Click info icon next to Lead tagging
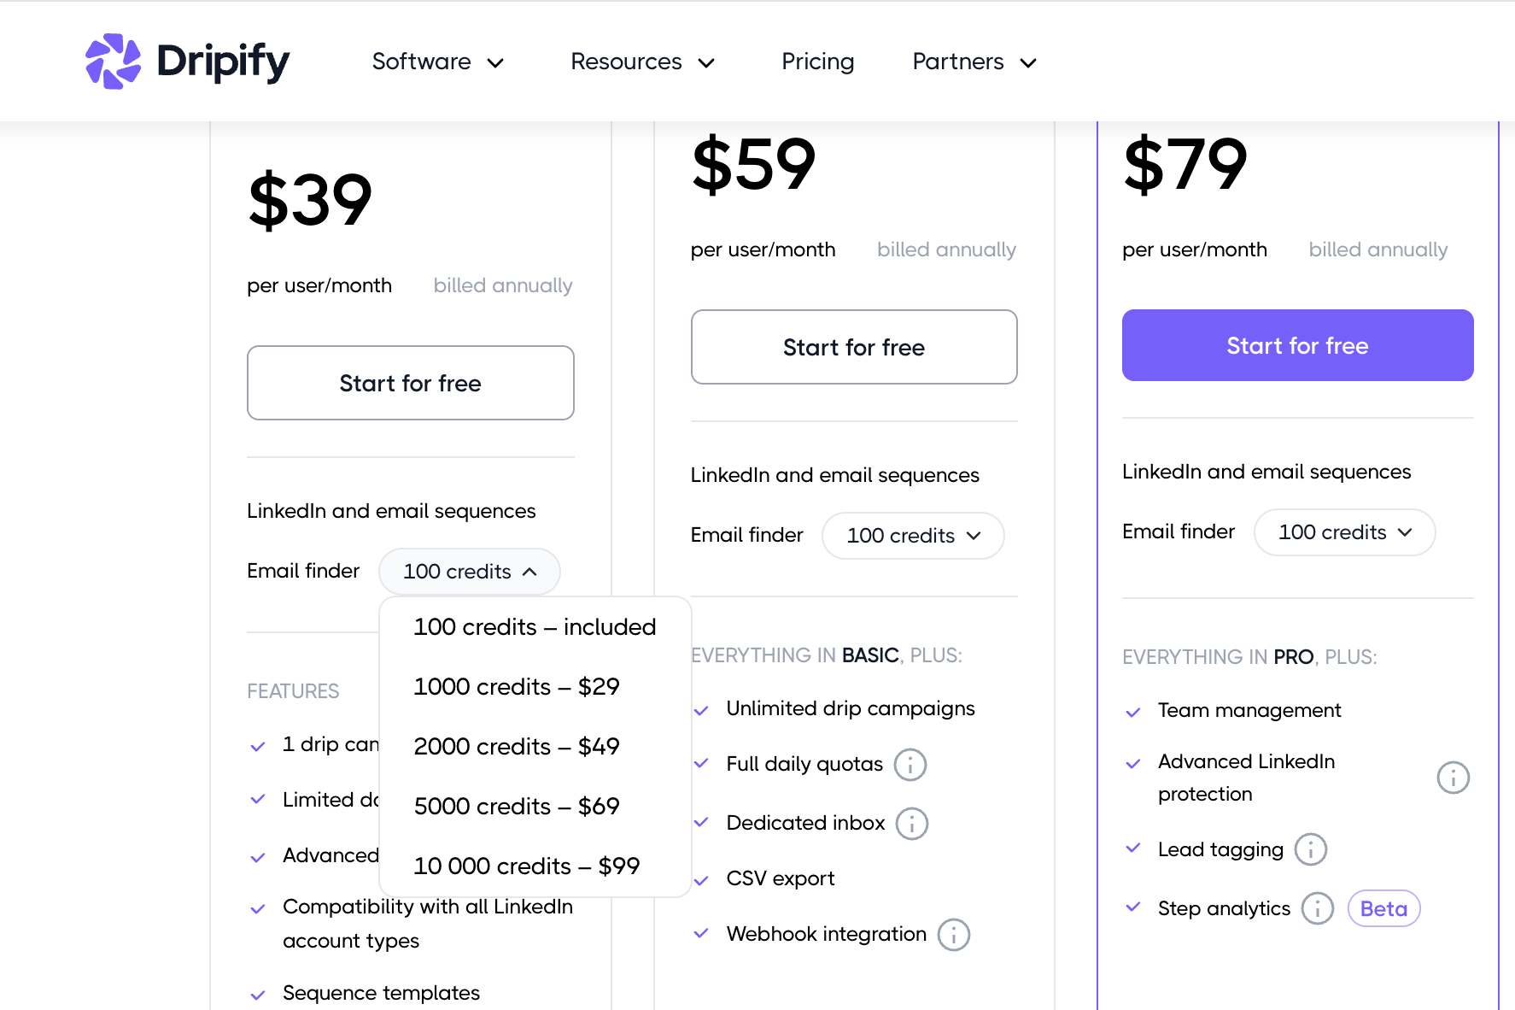This screenshot has width=1515, height=1010. tap(1311, 850)
